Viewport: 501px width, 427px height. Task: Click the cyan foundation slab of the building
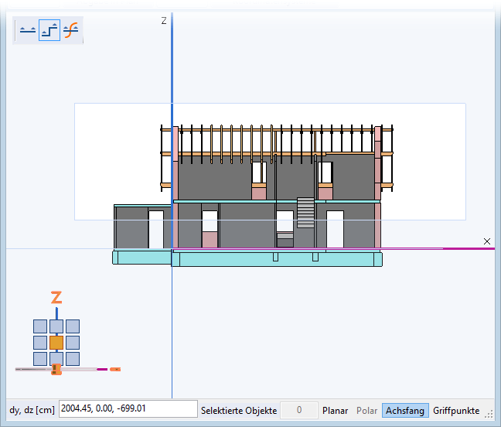tap(277, 259)
